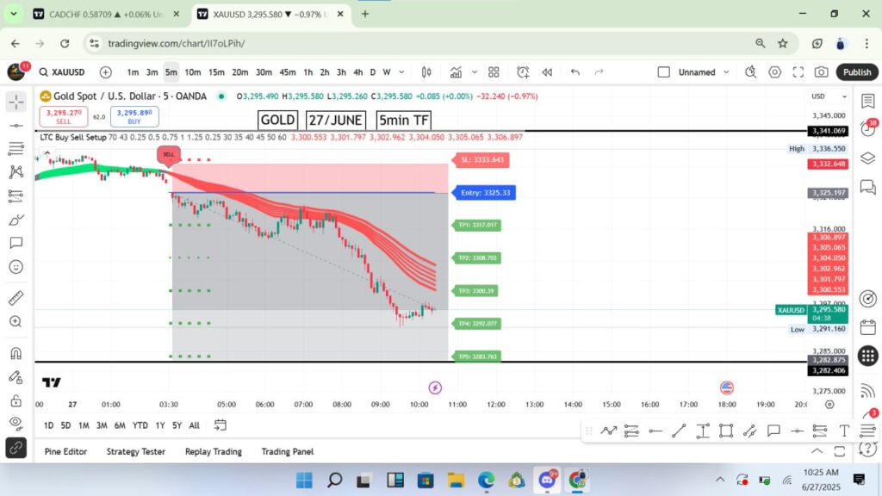
Task: Click the Publish button
Action: coord(857,72)
